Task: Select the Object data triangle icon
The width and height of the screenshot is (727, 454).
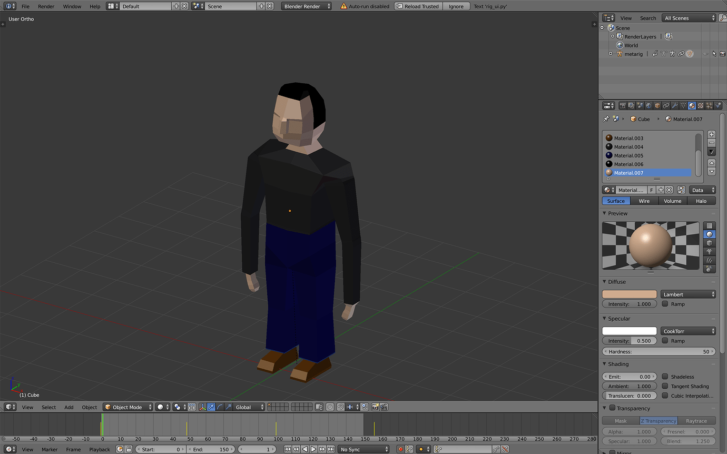Action: [683, 105]
